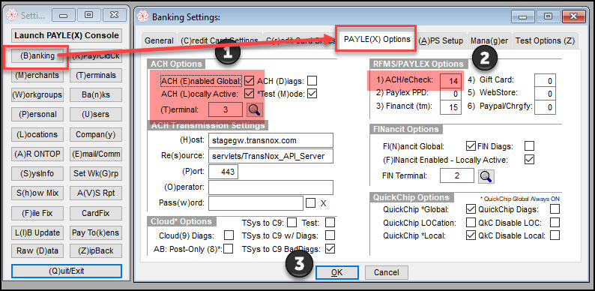Click the (O)perator input field
The image size is (595, 291).
click(271, 187)
